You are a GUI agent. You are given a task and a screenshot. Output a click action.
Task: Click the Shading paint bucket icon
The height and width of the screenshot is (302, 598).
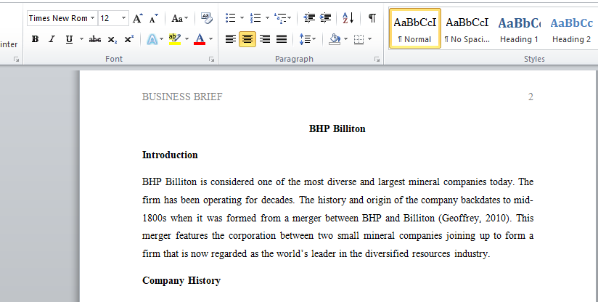pos(335,39)
